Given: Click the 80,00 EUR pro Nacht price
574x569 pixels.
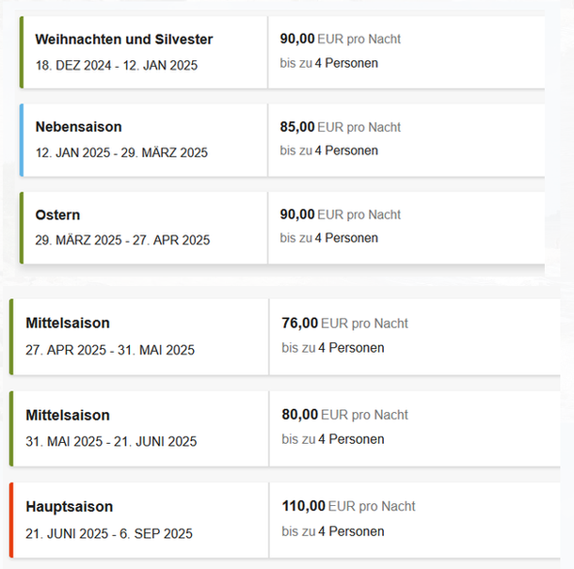Looking at the screenshot, I should (344, 415).
